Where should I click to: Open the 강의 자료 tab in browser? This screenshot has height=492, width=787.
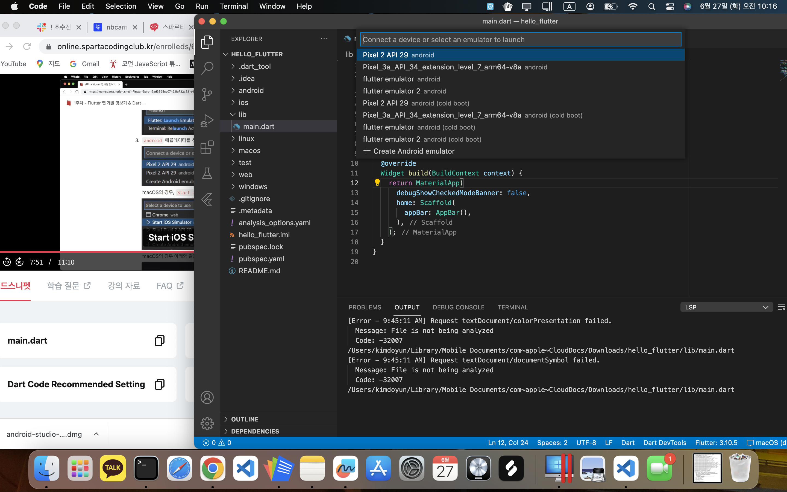pyautogui.click(x=124, y=286)
